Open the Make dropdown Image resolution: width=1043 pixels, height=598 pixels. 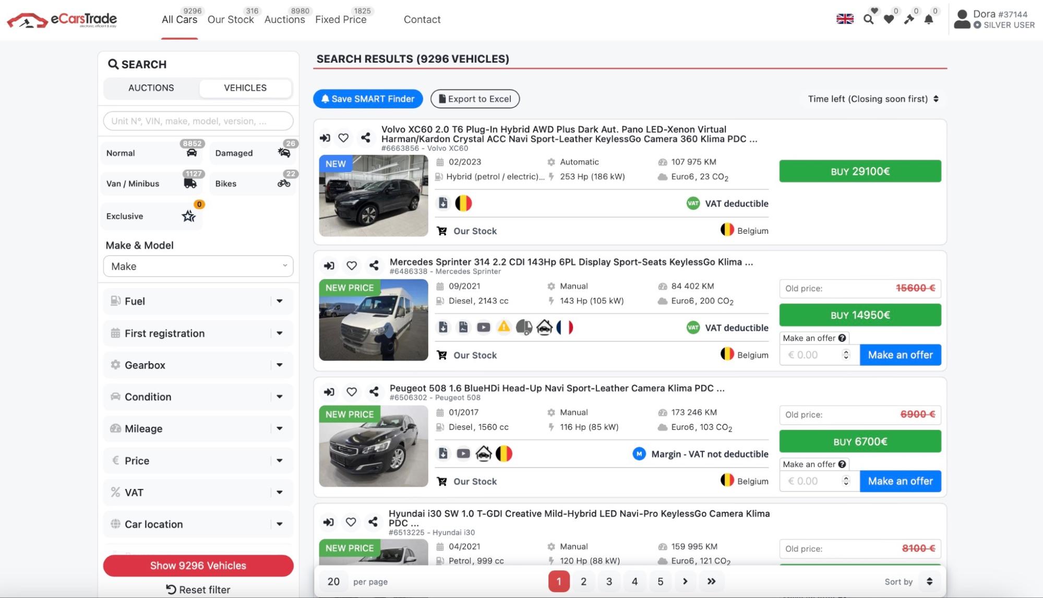pos(198,266)
